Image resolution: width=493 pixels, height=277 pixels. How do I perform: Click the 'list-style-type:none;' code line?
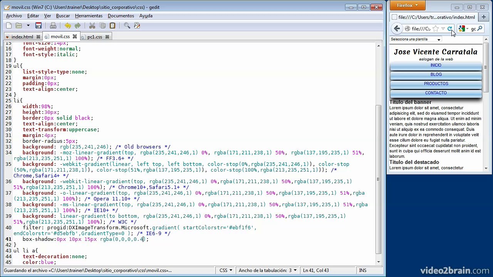[x=55, y=72]
